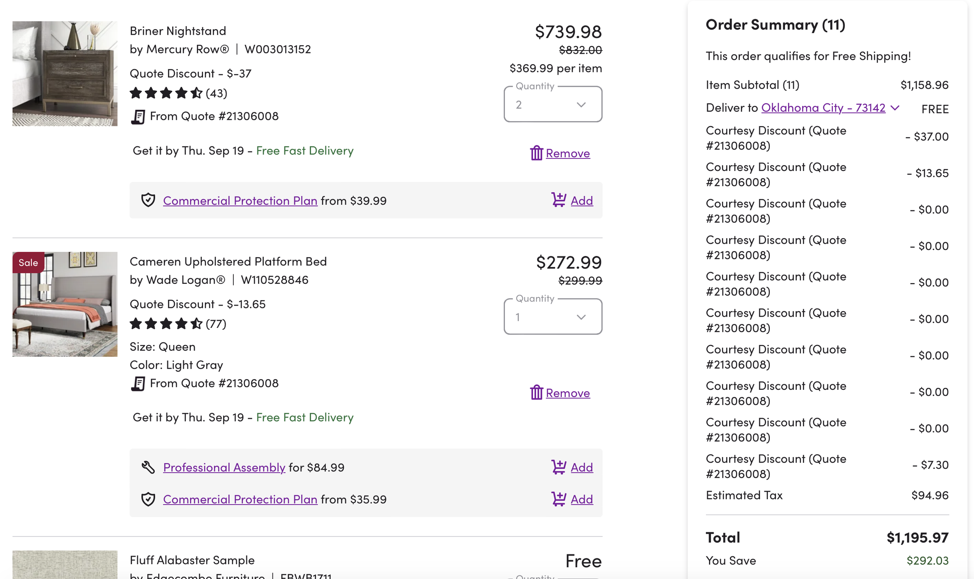974x579 pixels.
Task: Click cart icon beside Professional Assembly
Action: coord(558,467)
